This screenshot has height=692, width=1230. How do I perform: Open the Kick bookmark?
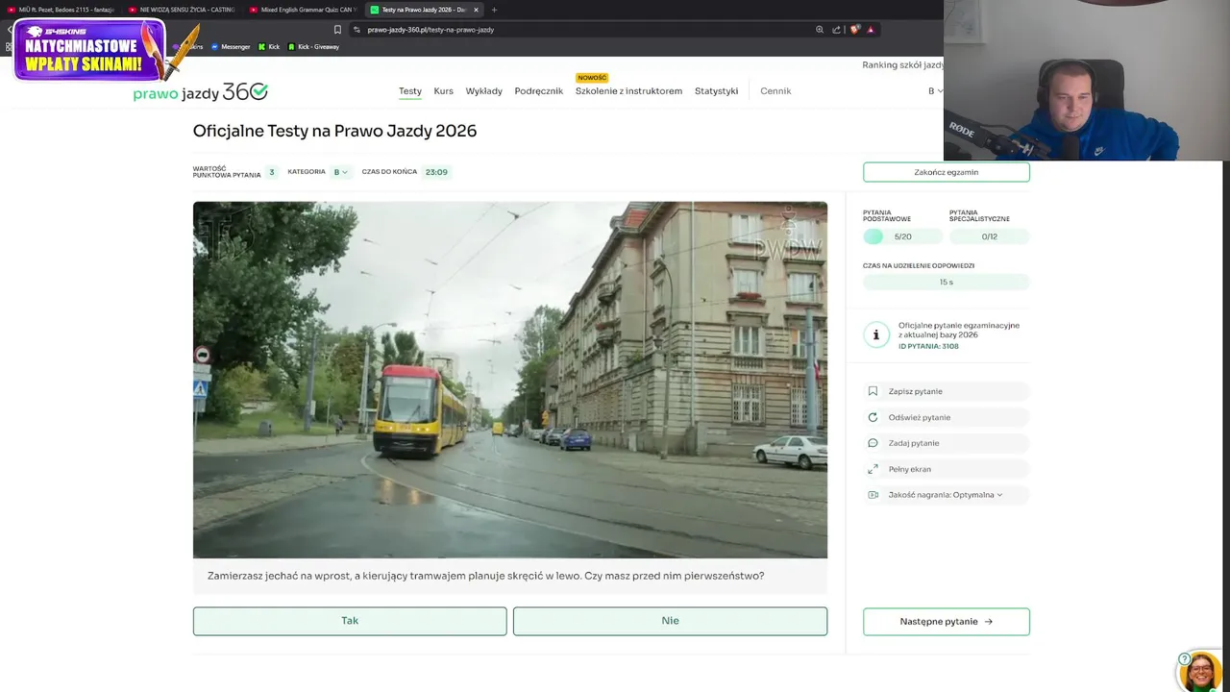tap(269, 46)
